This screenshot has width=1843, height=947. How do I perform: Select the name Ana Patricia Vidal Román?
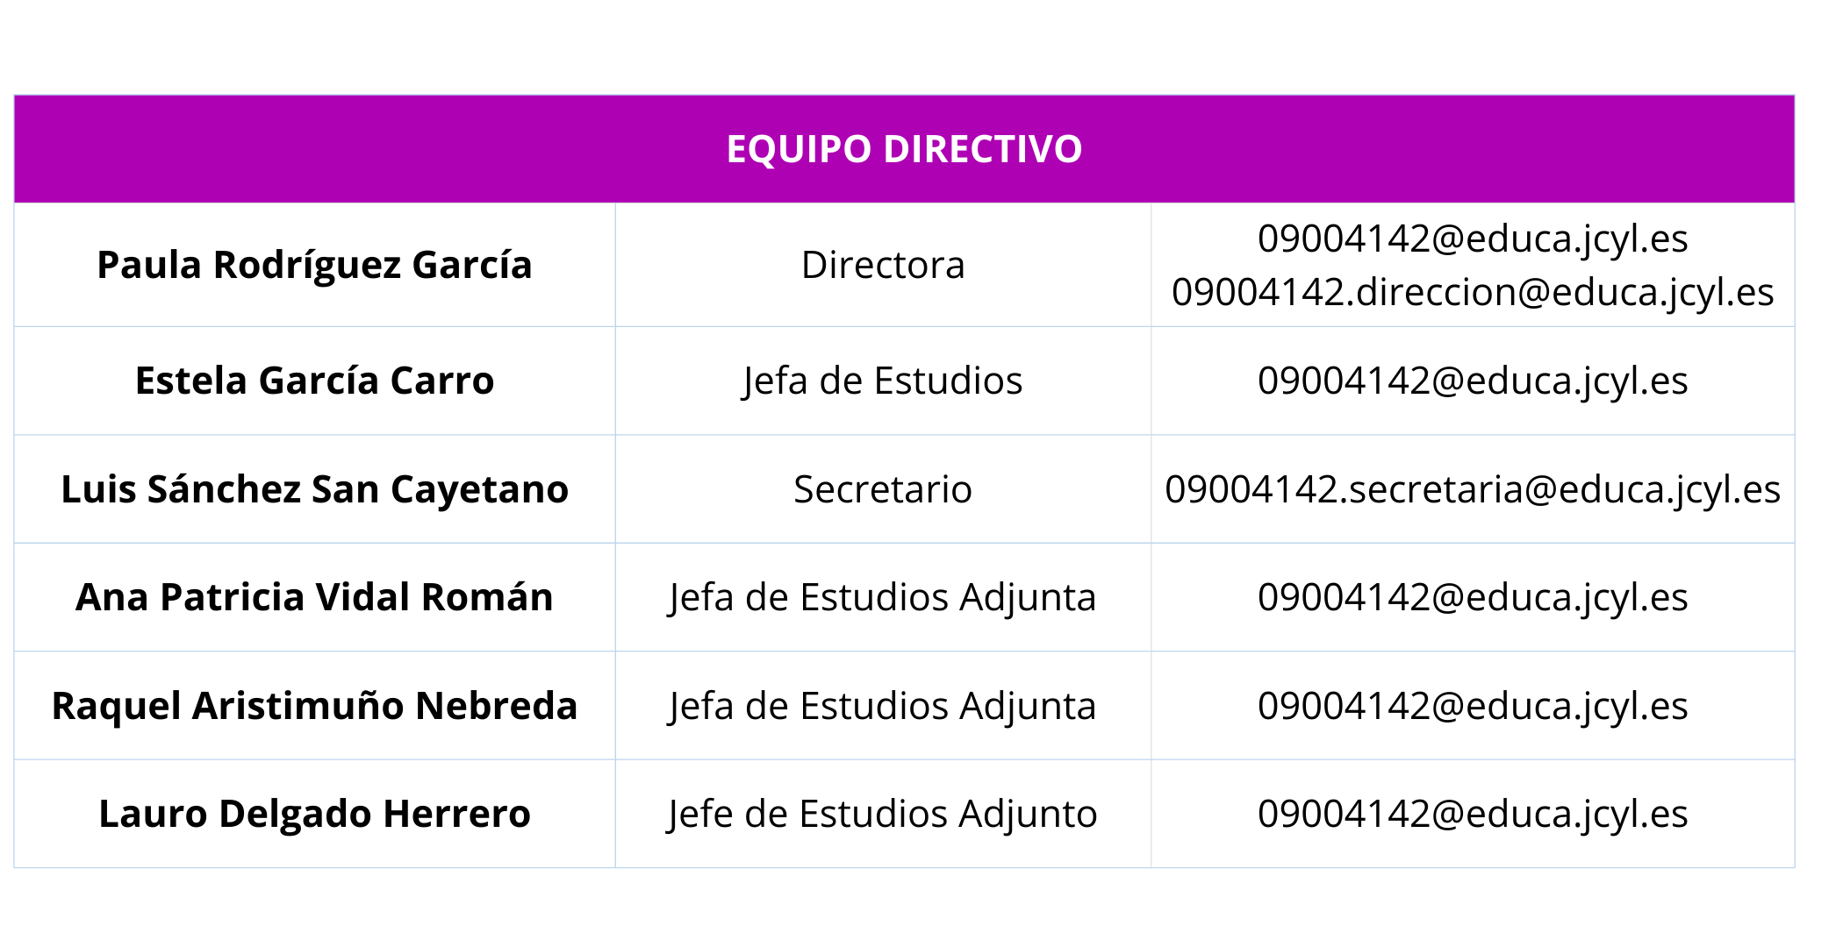tap(314, 597)
